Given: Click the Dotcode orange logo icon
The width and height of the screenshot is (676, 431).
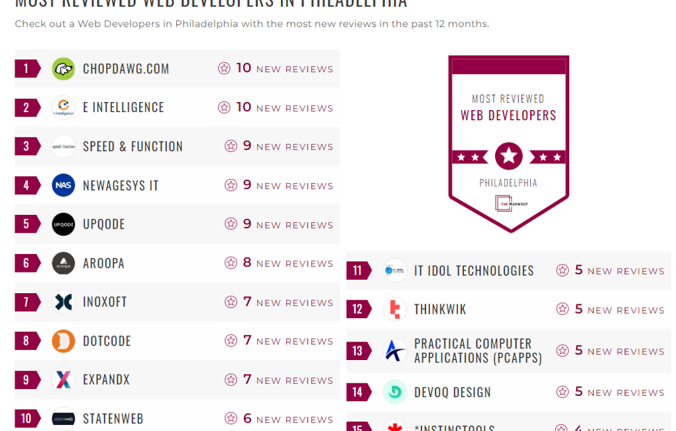Looking at the screenshot, I should [x=64, y=341].
